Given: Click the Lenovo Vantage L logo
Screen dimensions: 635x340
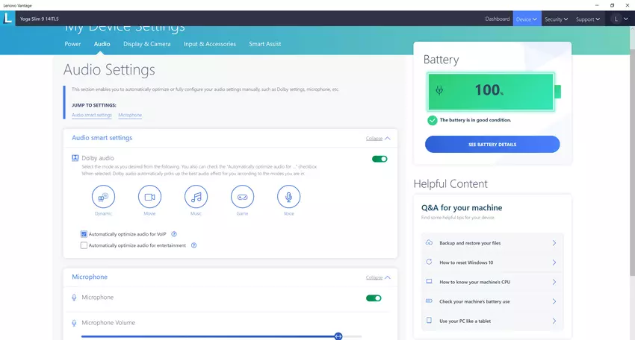Looking at the screenshot, I should (x=7, y=19).
